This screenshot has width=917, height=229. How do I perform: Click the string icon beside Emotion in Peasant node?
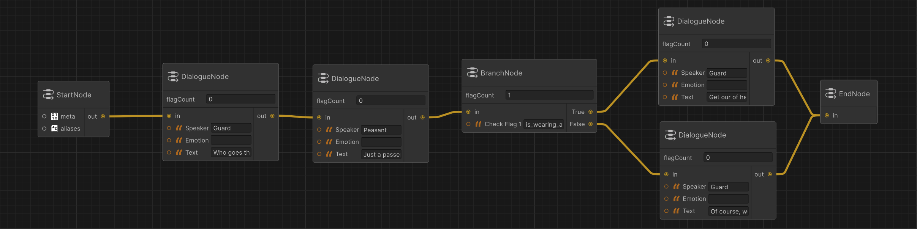pos(329,142)
